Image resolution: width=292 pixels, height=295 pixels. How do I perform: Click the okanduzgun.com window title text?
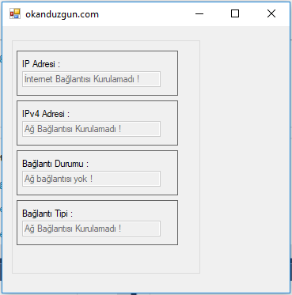pos(62,14)
